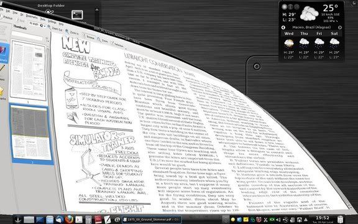Click Maceio, Brazil location label
This screenshot has width=358, height=224.
tap(311, 27)
